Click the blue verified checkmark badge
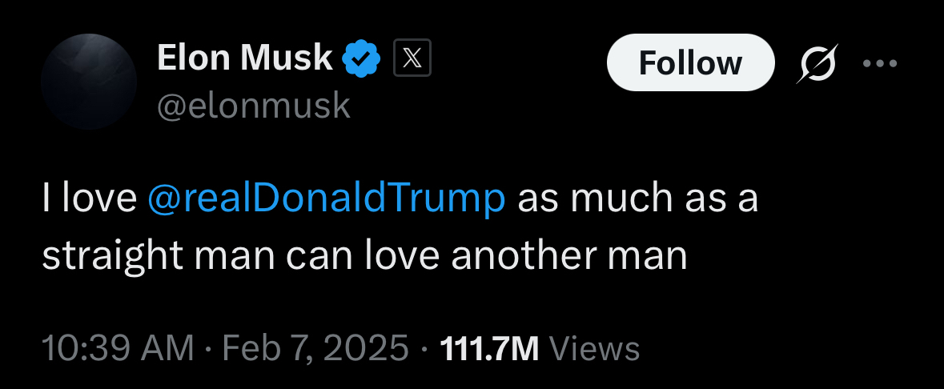Image resolution: width=944 pixels, height=389 pixels. tap(360, 58)
